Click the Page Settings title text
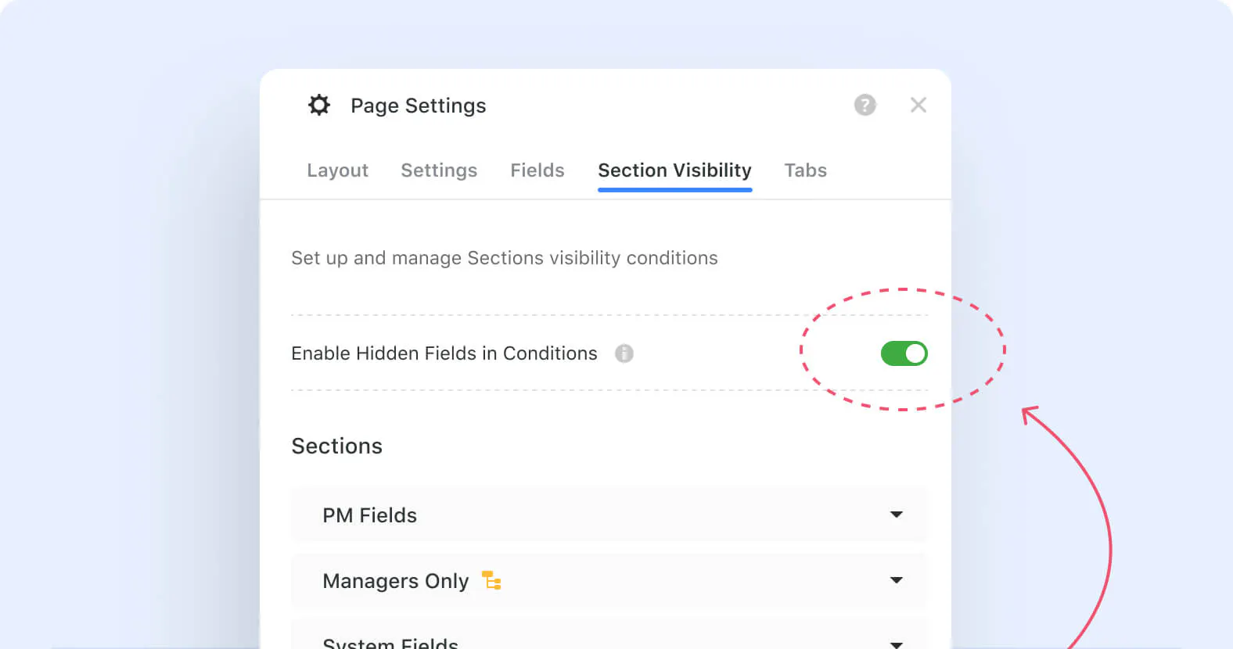 (418, 106)
